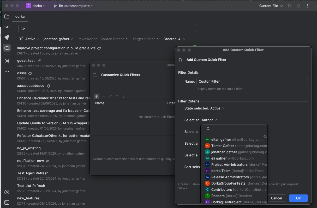Click the Edit pencil icon in Customize Quick Filters
The image size is (317, 208).
pyautogui.click(x=110, y=96)
